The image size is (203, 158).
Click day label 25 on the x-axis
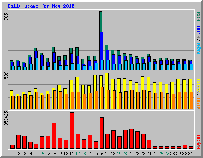155,154
